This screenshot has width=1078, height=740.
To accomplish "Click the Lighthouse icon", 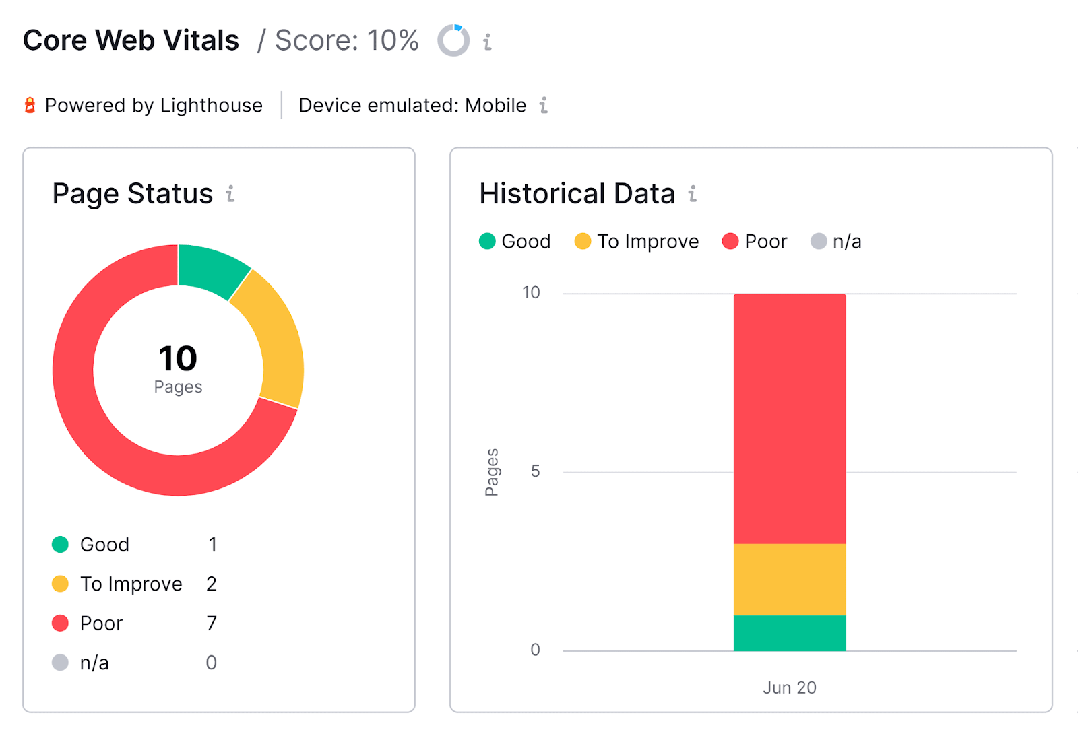I will [30, 104].
